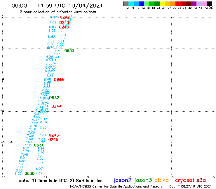Image resolution: width=216 pixels, height=189 pixels.
Task: Click the wave height value '7.53'
Action: pyautogui.click(x=29, y=142)
